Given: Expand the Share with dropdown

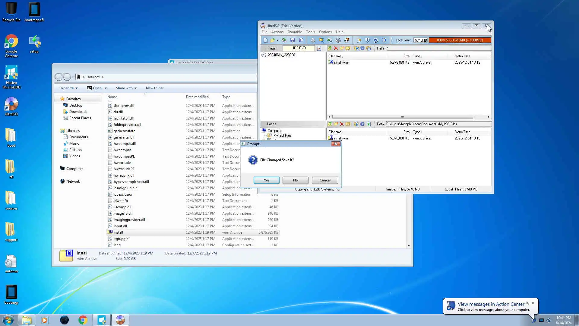Looking at the screenshot, I should click(126, 88).
